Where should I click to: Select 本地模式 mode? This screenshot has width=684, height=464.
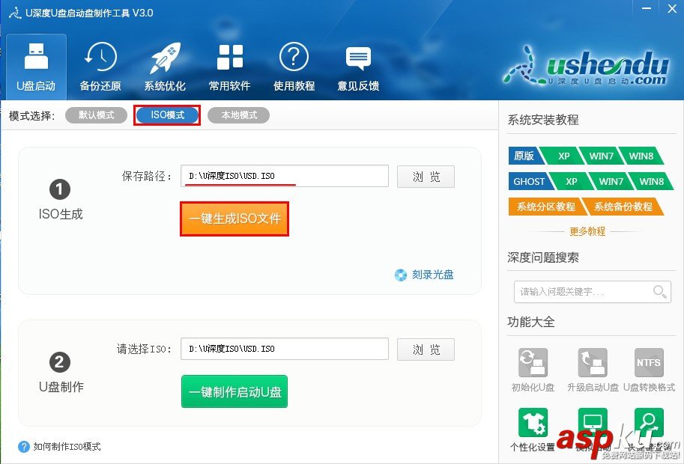(239, 115)
